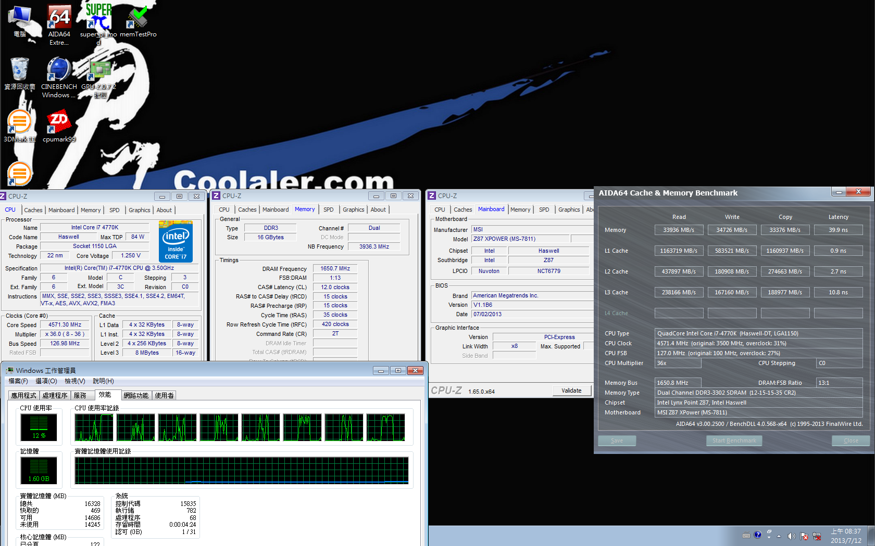
Task: Click the Z icon of the right CPU-Z Mainboard window
Action: tap(432, 196)
